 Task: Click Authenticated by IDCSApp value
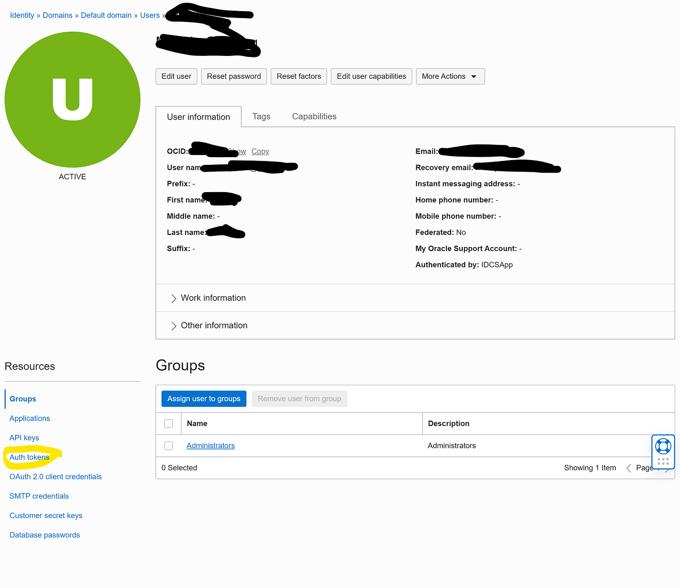[x=497, y=265]
